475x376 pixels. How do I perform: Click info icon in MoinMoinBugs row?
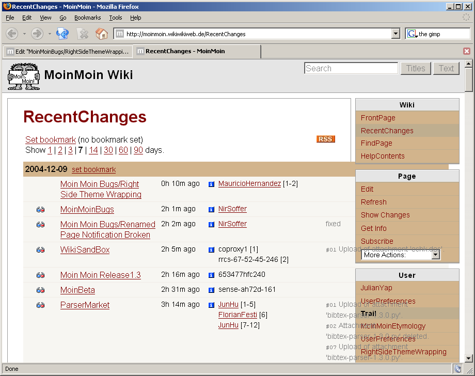(x=212, y=209)
